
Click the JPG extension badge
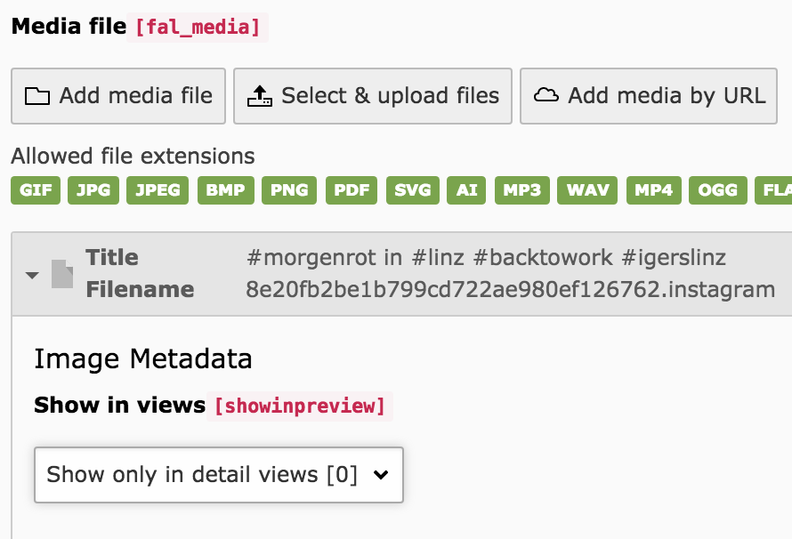click(x=93, y=190)
